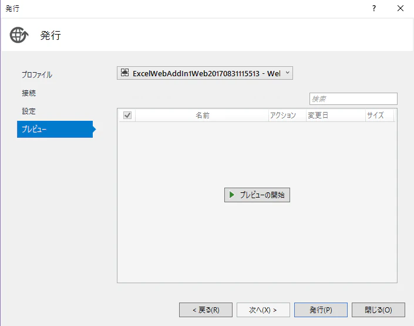Click the プレビューの開始 button

coord(257,195)
